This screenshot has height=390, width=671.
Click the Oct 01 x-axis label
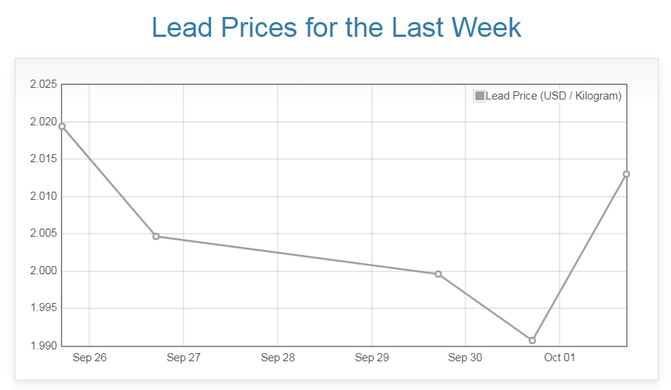click(x=559, y=358)
